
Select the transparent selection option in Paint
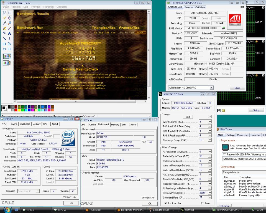point(7,63)
